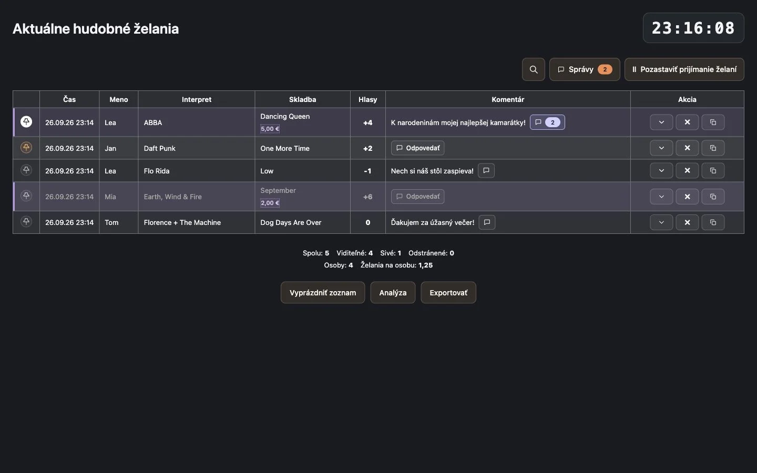Delete the Daft Punk request with X
The image size is (757, 473).
tap(687, 148)
